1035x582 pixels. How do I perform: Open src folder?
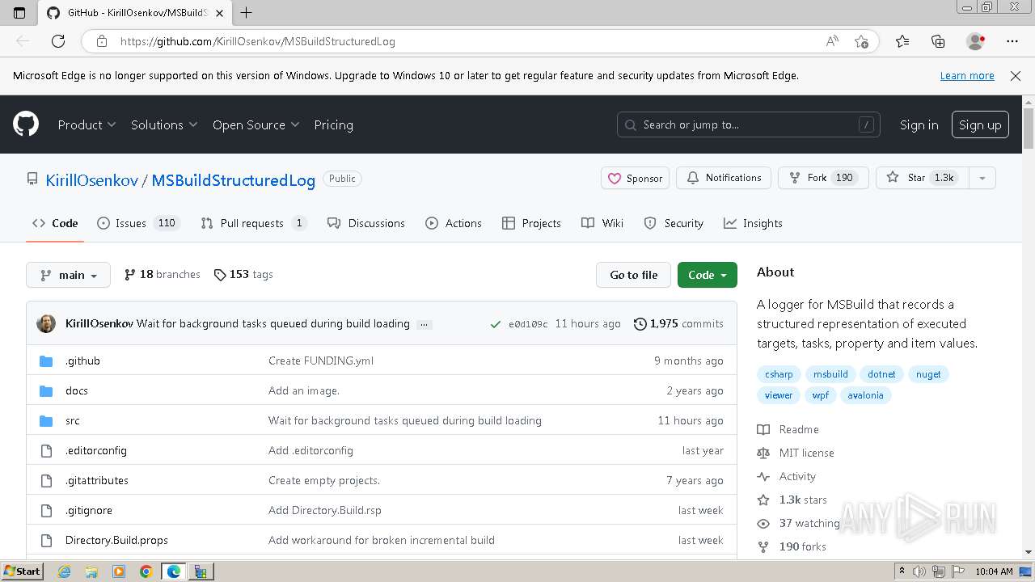tap(73, 420)
